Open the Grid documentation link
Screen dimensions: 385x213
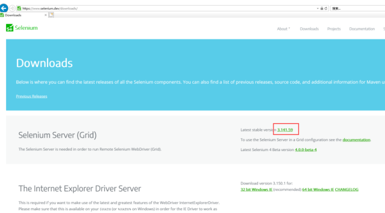click(x=356, y=140)
